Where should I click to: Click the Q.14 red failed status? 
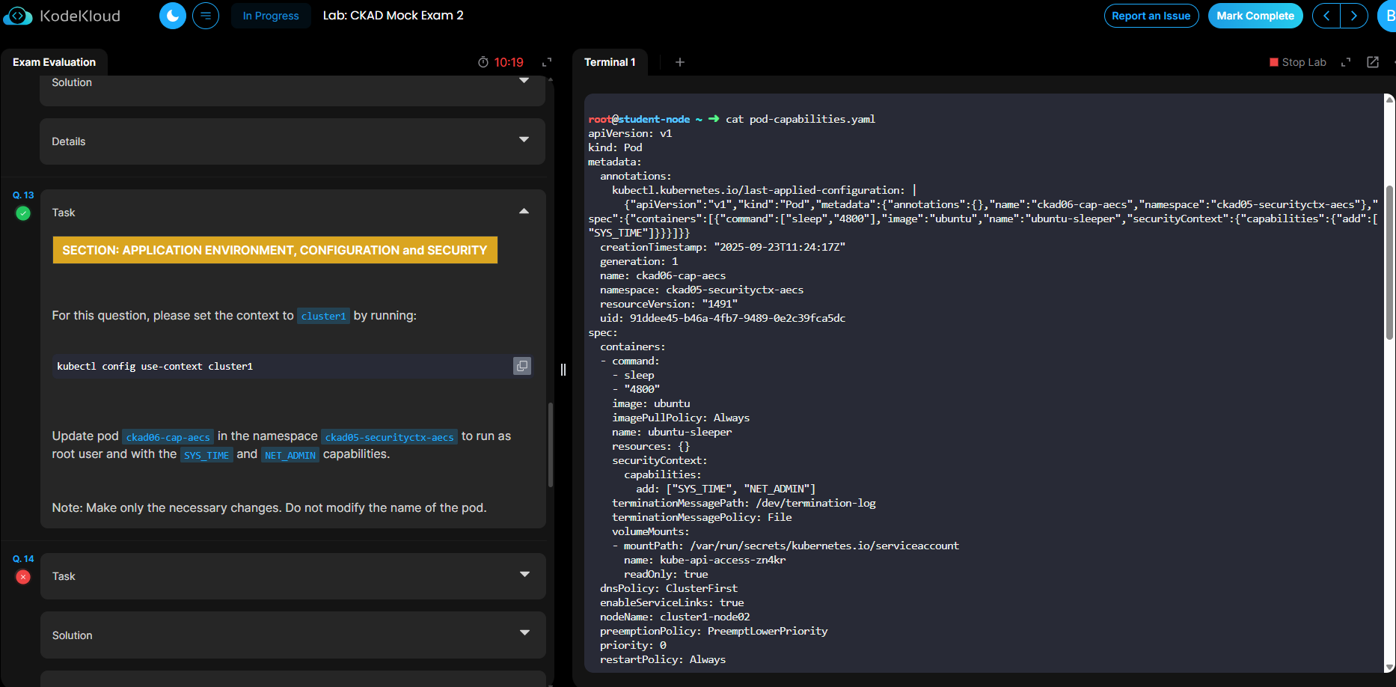(x=23, y=577)
